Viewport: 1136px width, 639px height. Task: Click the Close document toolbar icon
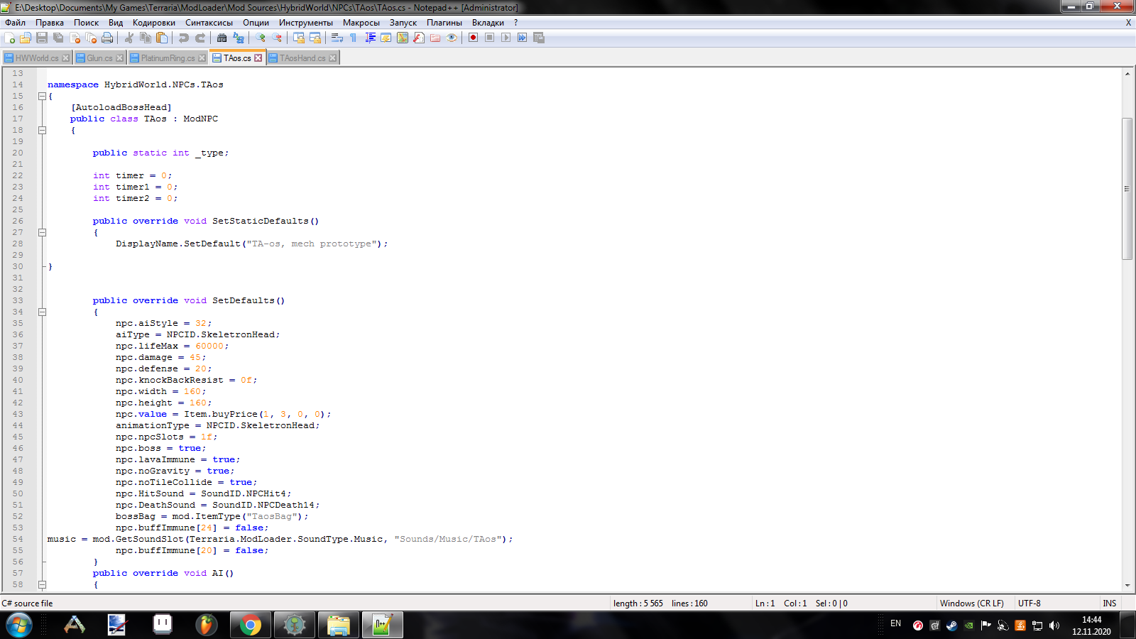[75, 38]
